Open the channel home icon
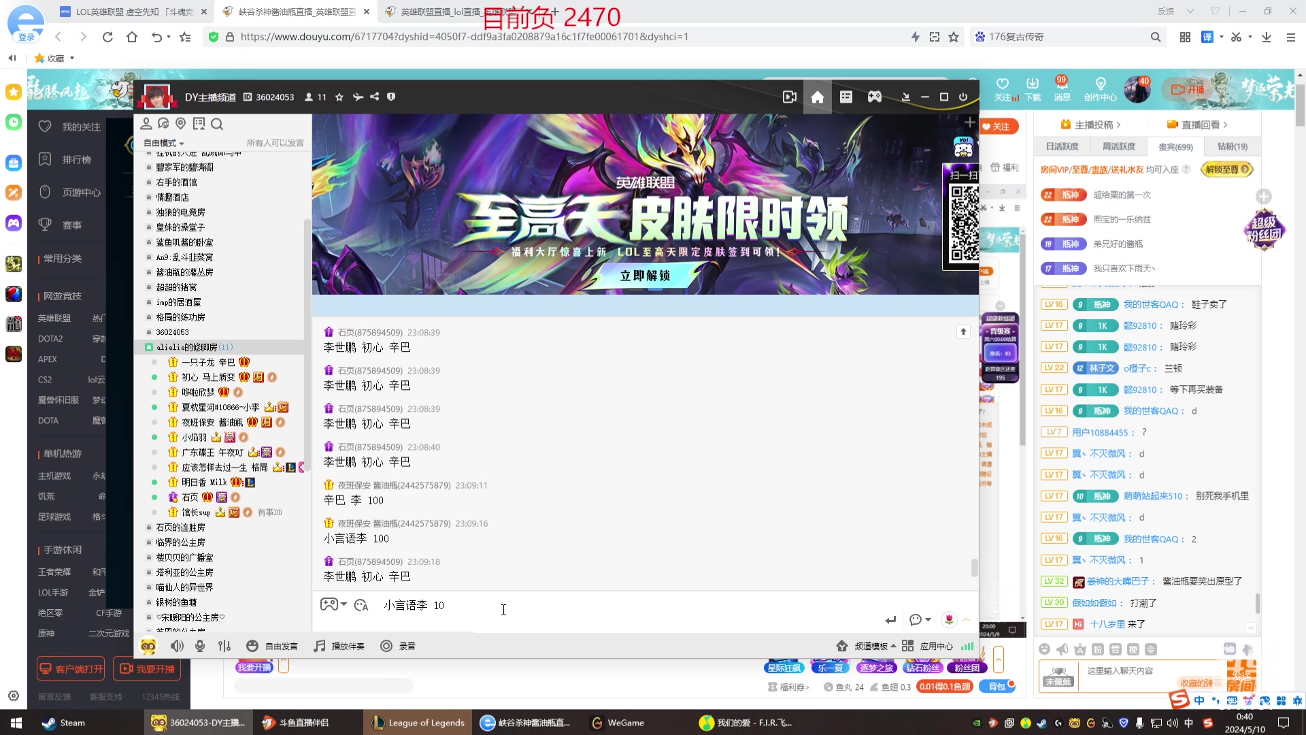 point(818,97)
